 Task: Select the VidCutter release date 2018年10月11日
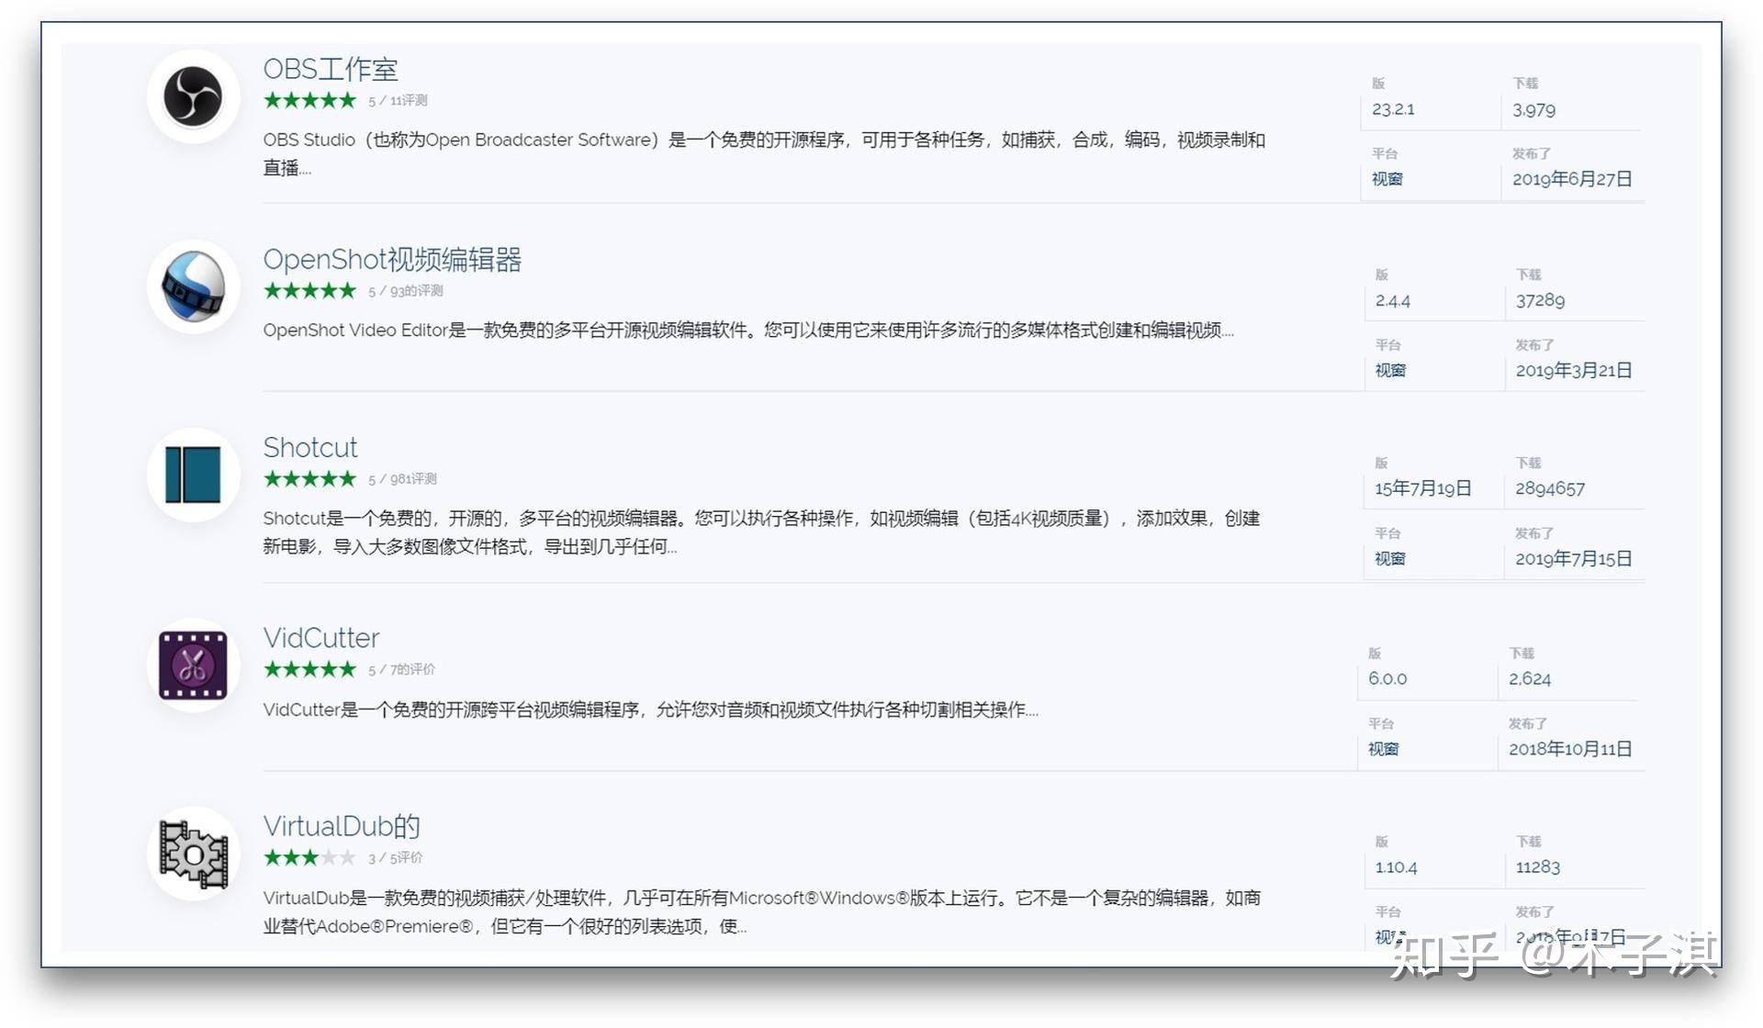click(1570, 749)
